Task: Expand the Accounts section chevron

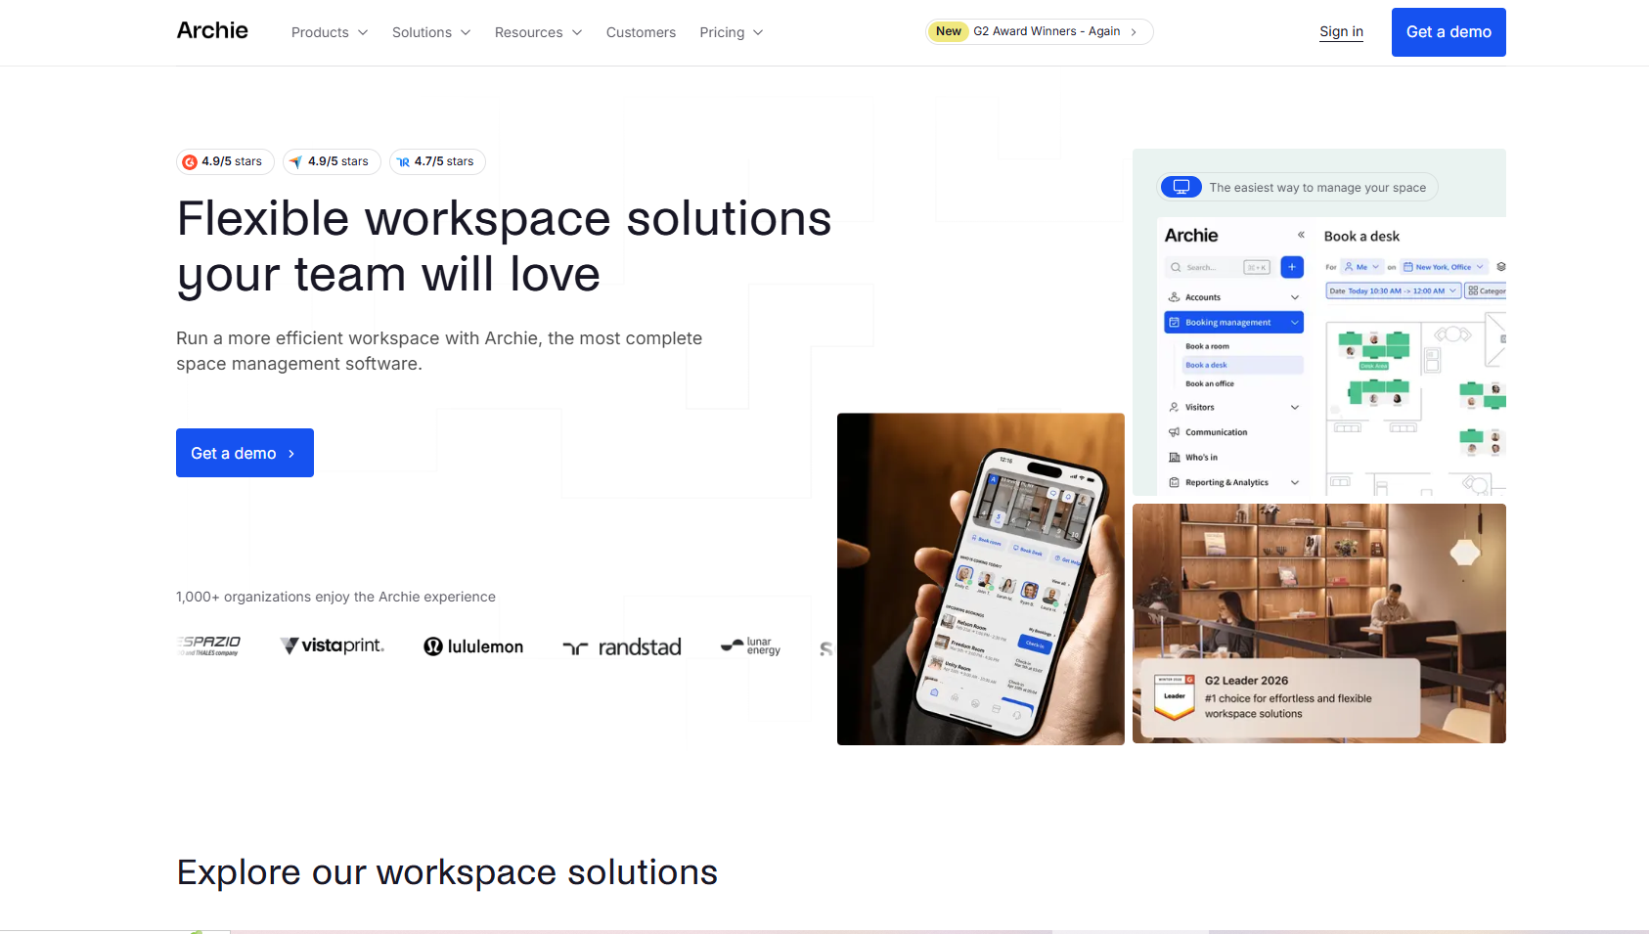Action: (1295, 297)
